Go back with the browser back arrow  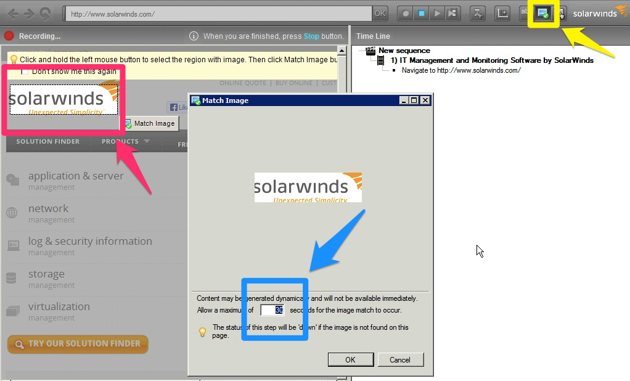point(13,14)
